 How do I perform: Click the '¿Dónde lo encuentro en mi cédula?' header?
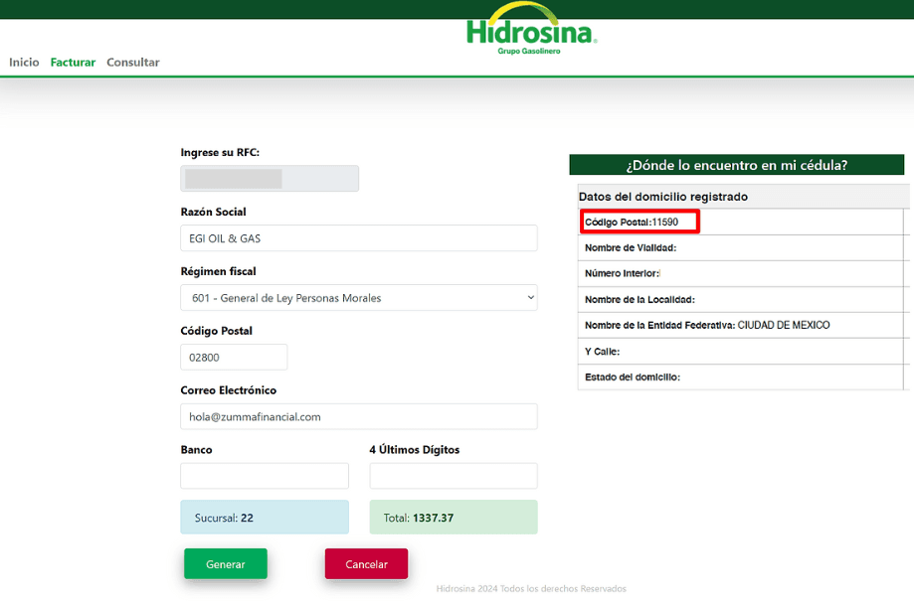pos(737,165)
